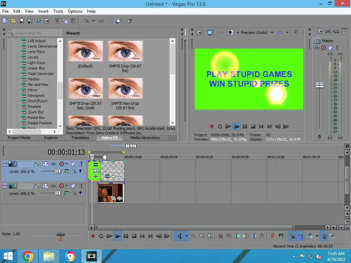The height and width of the screenshot is (263, 351).
Task: Mute Master bus output in mixer
Action: pos(330,48)
